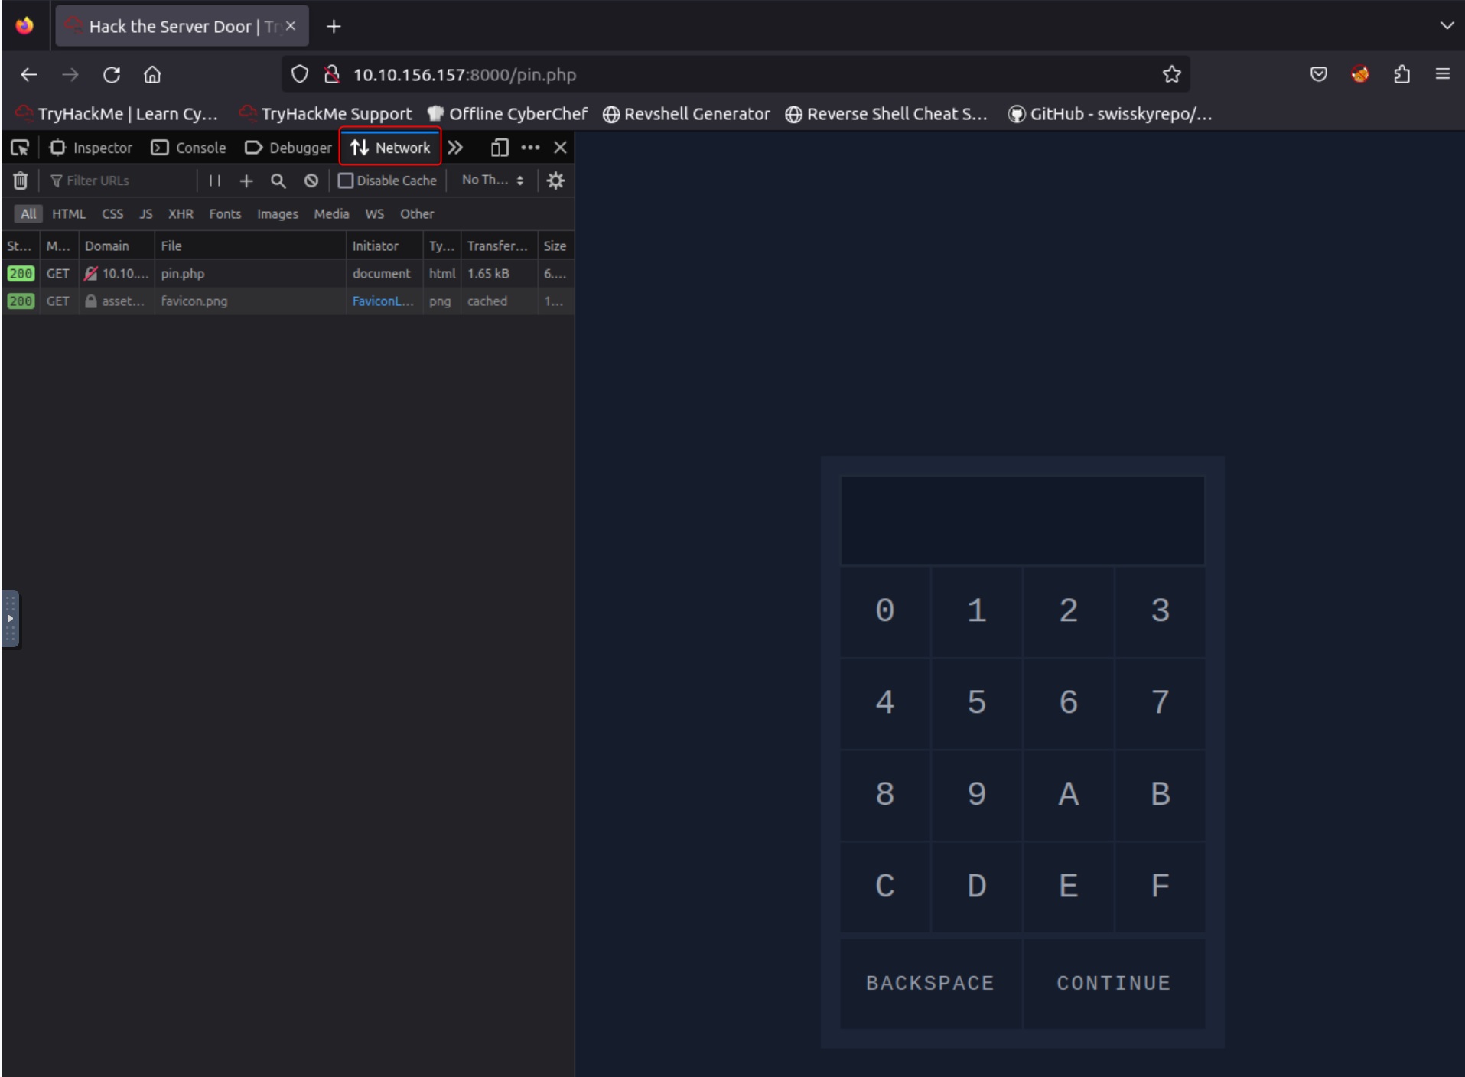The width and height of the screenshot is (1465, 1077).
Task: Click the BACKSPACE keypad button
Action: [930, 983]
